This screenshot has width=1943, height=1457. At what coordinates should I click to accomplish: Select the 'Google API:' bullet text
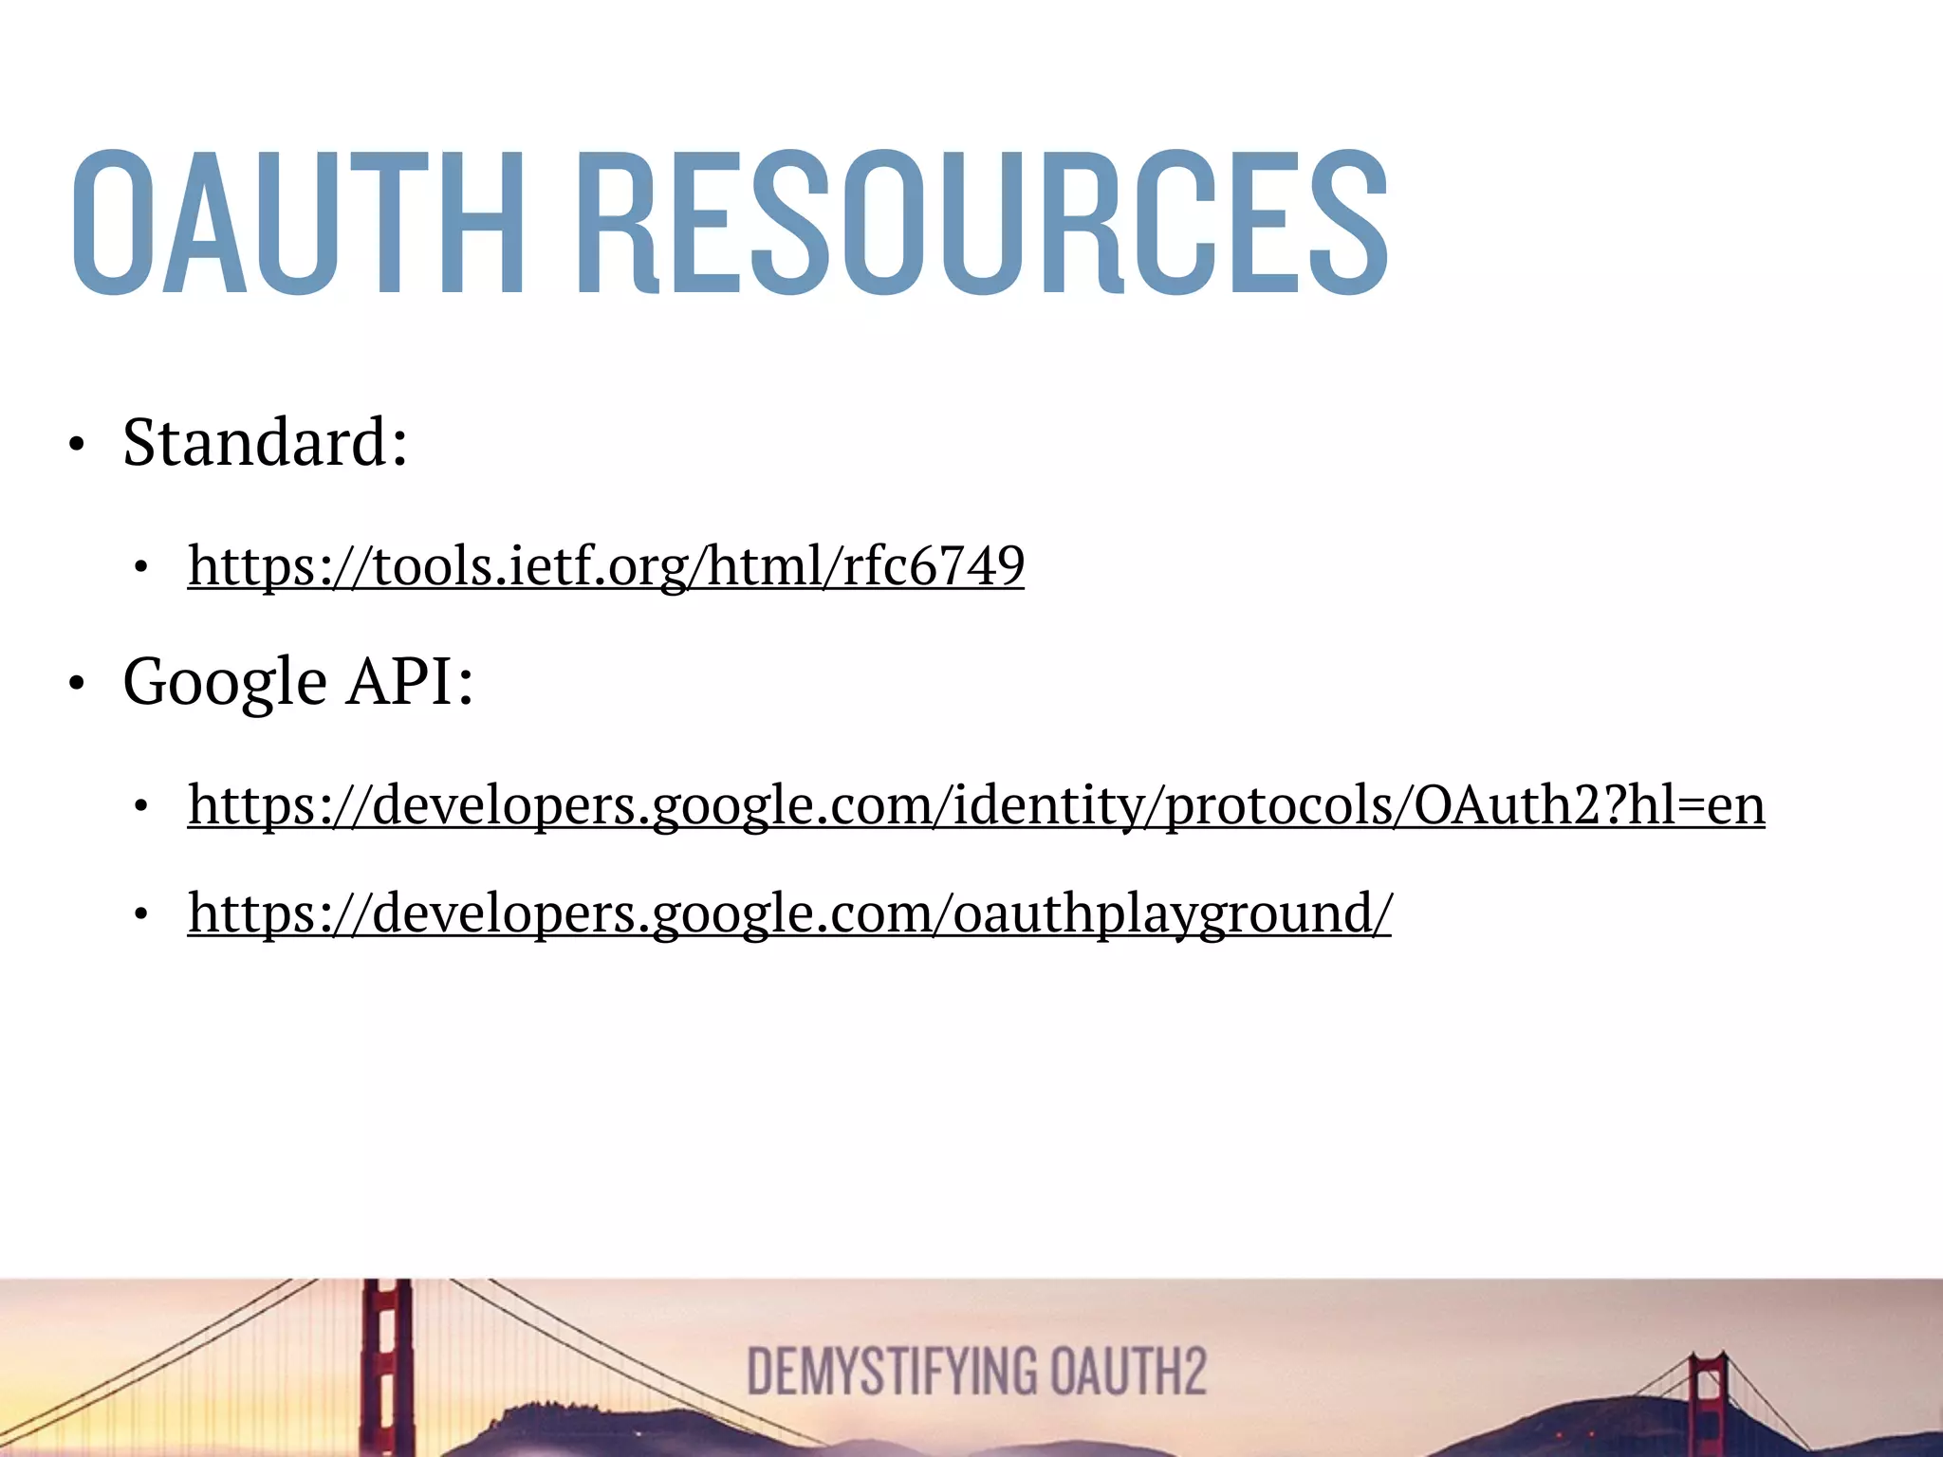tap(298, 682)
